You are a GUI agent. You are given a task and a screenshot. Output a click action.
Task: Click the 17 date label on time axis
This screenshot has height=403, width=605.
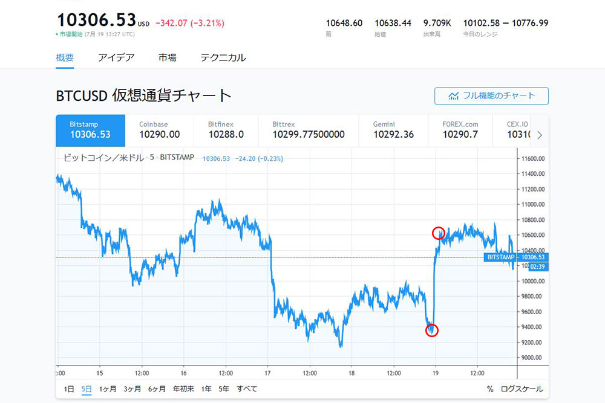[267, 373]
